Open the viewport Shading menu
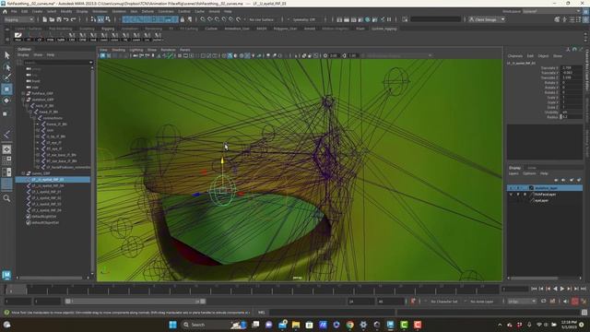 click(x=118, y=50)
